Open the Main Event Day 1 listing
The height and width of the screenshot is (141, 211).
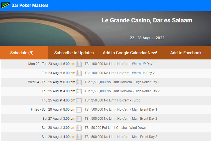click(x=121, y=109)
